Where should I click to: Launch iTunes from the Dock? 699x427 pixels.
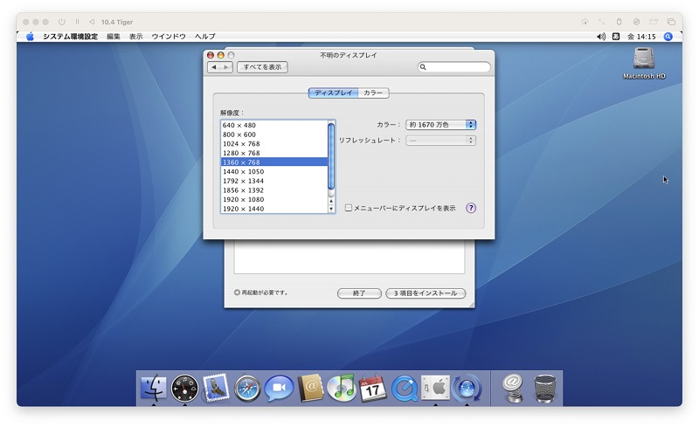[x=341, y=388]
